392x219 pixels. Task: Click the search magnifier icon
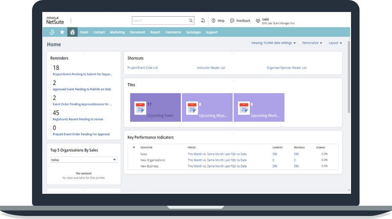coord(191,21)
